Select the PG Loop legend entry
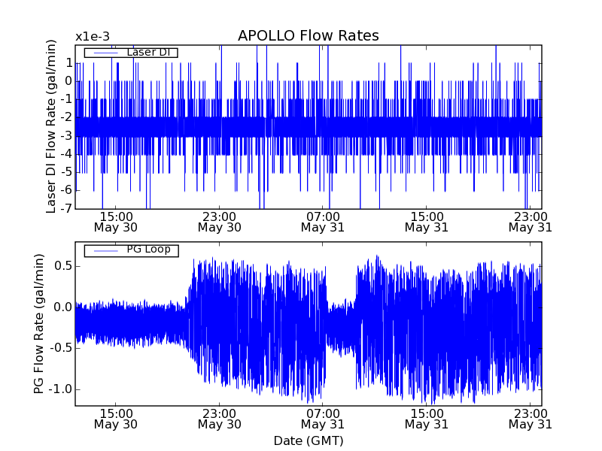The height and width of the screenshot is (451, 602). pyautogui.click(x=131, y=250)
